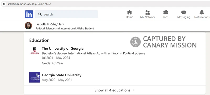This screenshot has width=210, height=95.
Task: Click the Jul 2021 - May 2024 dates
Action: tap(56, 58)
